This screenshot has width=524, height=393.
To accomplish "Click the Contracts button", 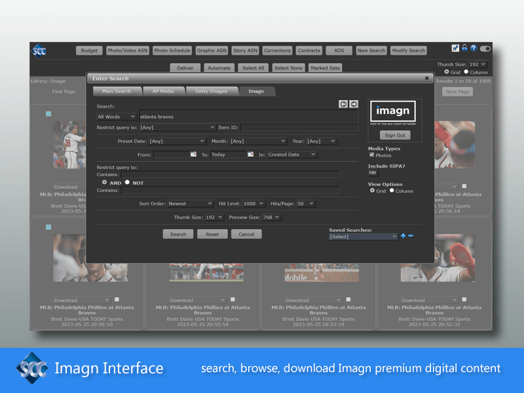I will pyautogui.click(x=309, y=50).
